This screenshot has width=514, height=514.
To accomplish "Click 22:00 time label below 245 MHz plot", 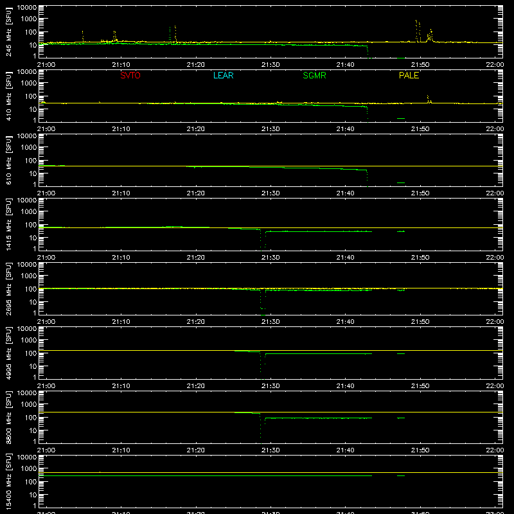I will click(x=495, y=65).
